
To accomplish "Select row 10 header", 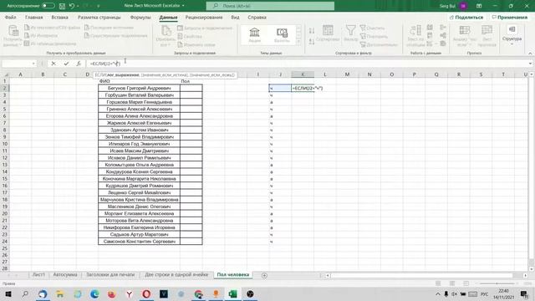I will (x=5, y=144).
